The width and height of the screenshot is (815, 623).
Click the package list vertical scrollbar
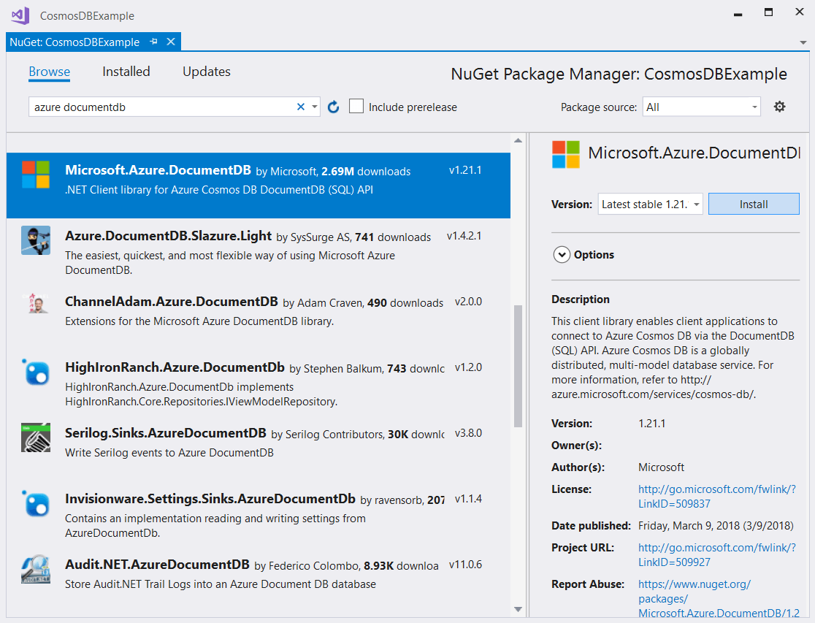click(x=518, y=365)
